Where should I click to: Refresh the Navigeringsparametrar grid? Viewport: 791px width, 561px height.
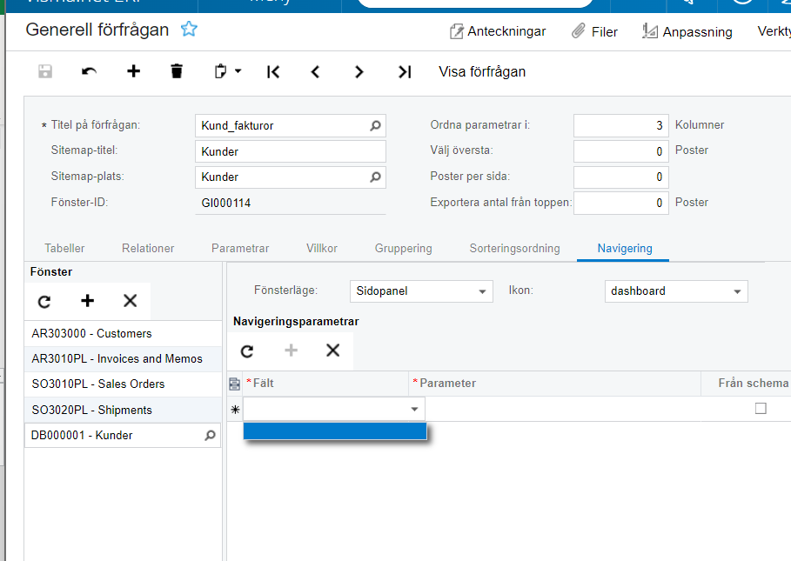pos(246,351)
